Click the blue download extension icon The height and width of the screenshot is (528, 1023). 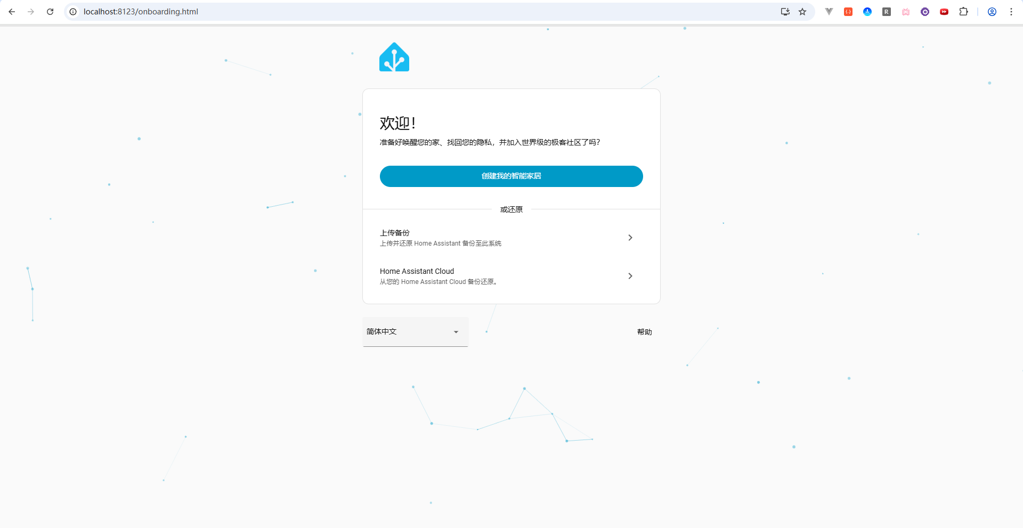[867, 12]
